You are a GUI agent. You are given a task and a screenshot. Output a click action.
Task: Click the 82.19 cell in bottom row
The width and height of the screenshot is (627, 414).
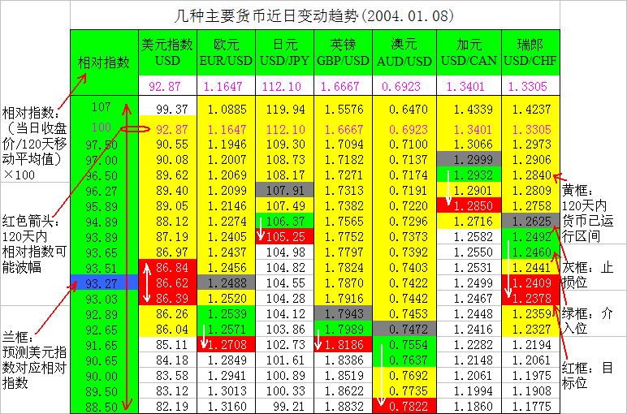(167, 406)
